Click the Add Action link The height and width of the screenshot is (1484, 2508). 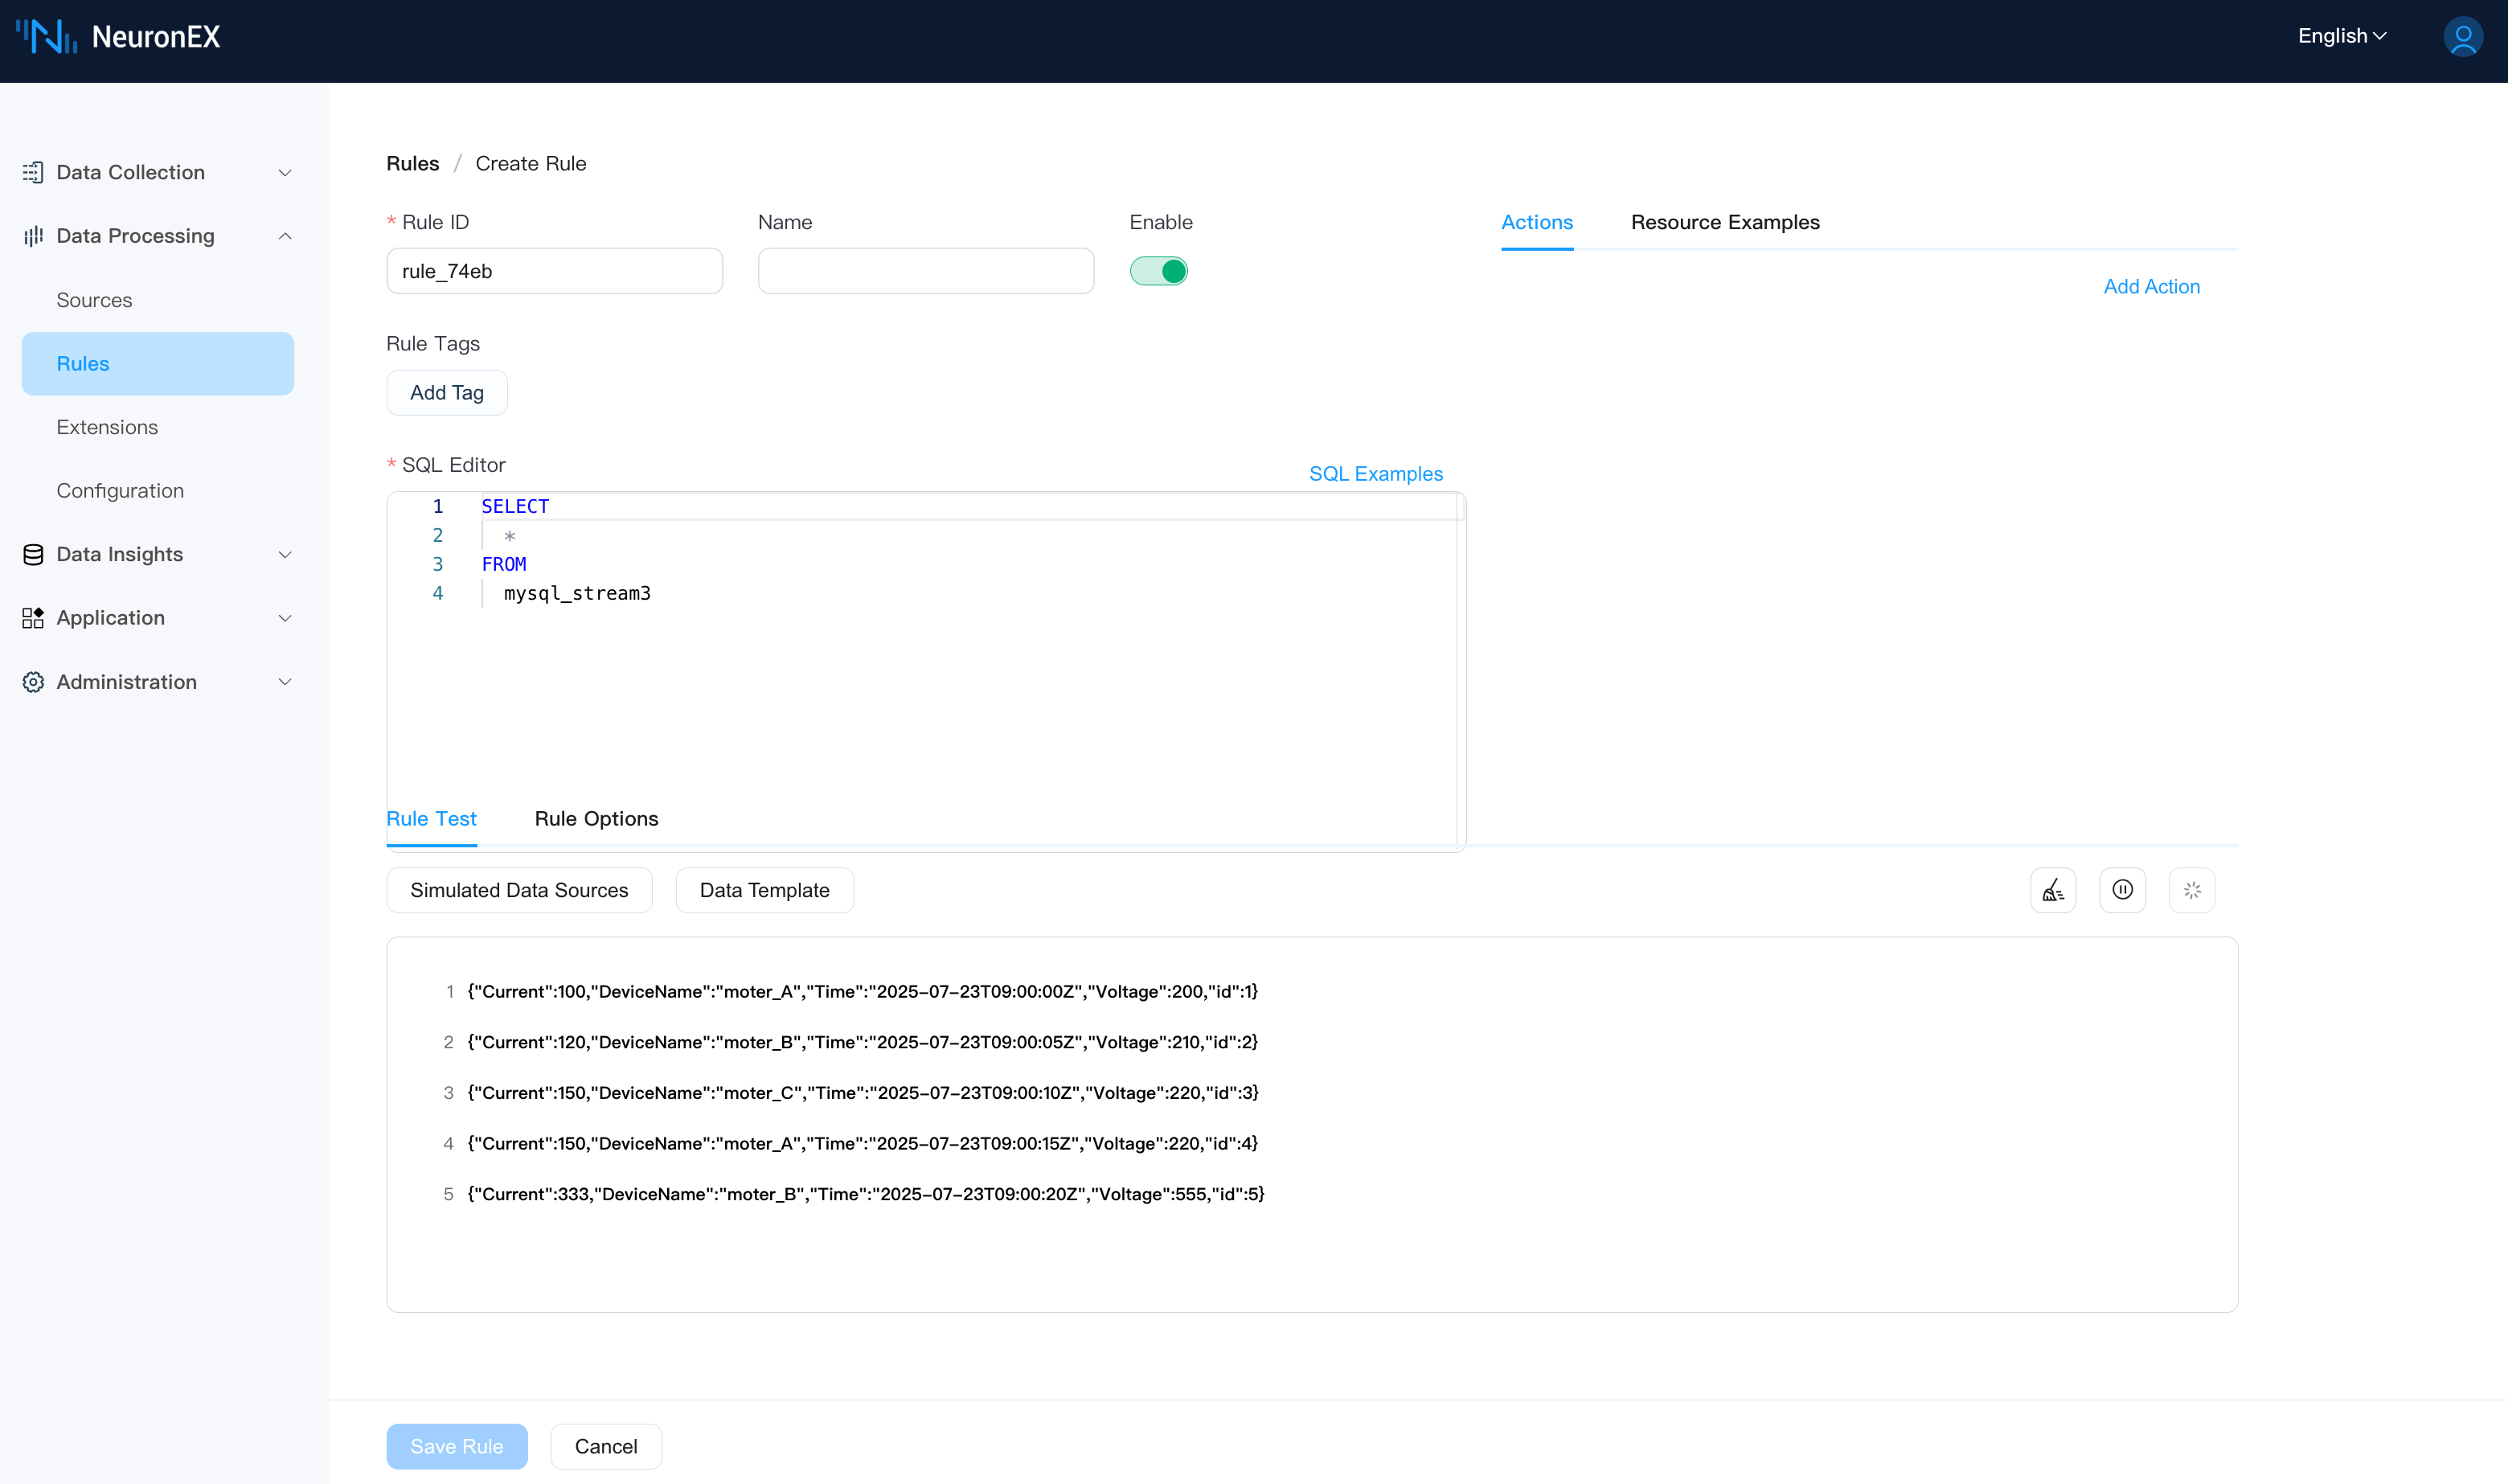click(2151, 287)
